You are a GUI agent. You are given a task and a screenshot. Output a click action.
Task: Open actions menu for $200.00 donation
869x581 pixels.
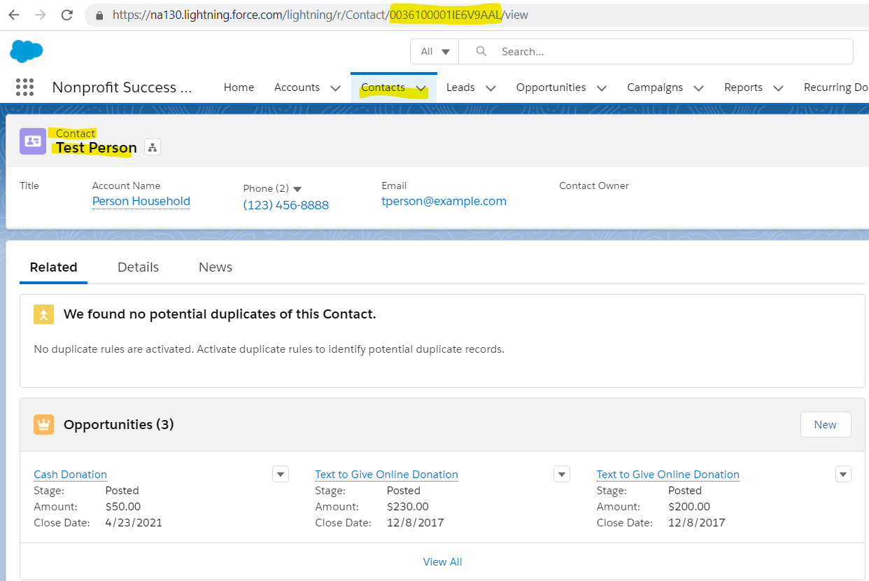click(x=843, y=474)
